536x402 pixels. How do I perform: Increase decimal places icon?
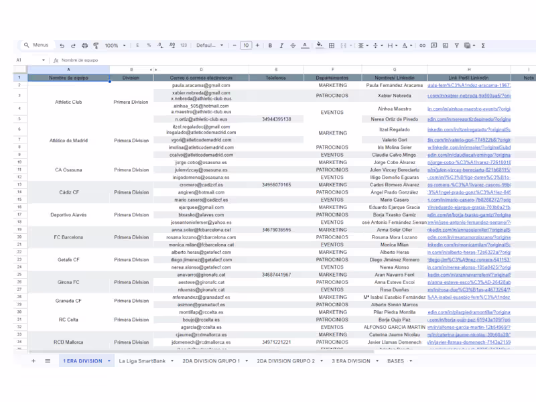click(x=172, y=45)
